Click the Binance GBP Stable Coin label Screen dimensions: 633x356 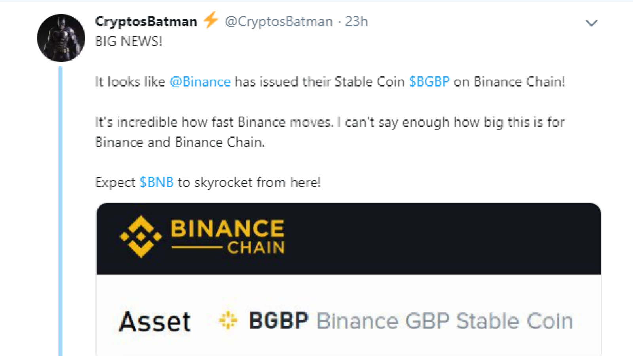[445, 321]
